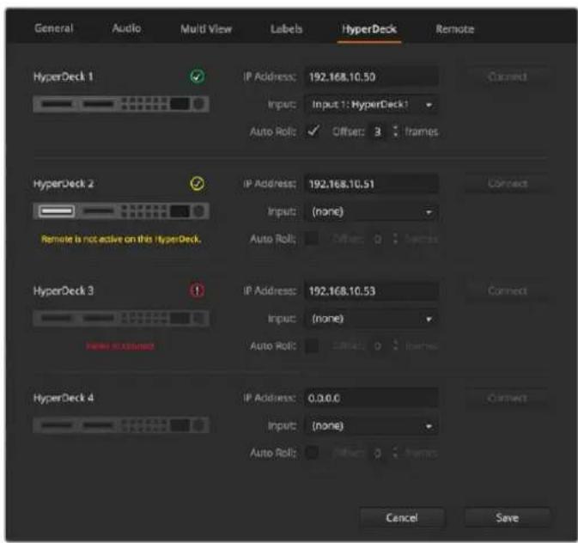Click the HyperDeck 2 label
The width and height of the screenshot is (578, 543).
(x=64, y=184)
